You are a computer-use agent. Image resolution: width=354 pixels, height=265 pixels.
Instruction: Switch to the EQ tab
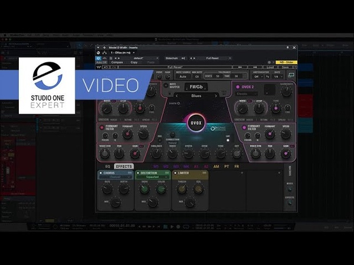coord(108,167)
